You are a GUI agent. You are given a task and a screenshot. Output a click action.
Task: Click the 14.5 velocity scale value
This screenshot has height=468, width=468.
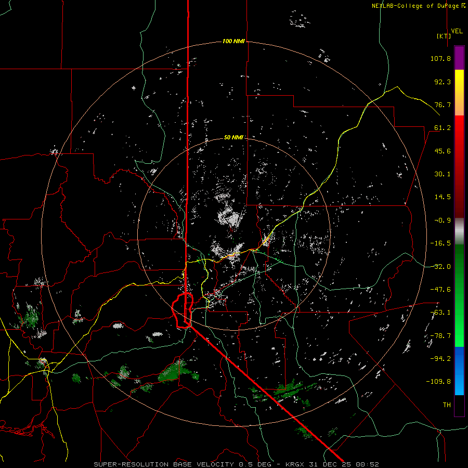coord(443,197)
